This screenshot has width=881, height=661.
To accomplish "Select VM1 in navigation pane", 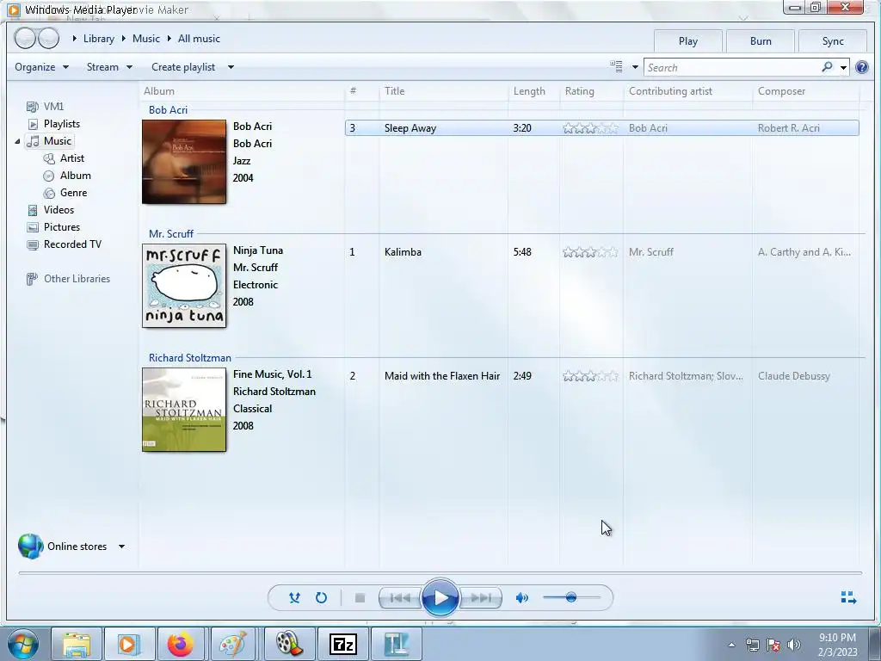I will [46, 106].
